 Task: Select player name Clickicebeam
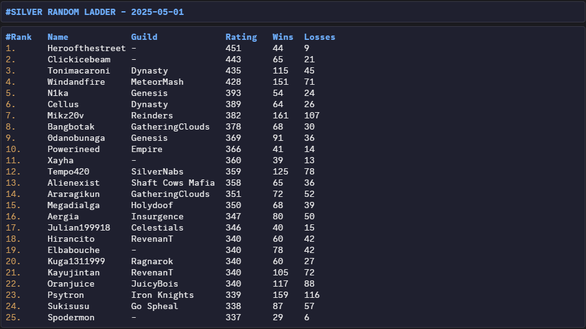[x=79, y=59]
